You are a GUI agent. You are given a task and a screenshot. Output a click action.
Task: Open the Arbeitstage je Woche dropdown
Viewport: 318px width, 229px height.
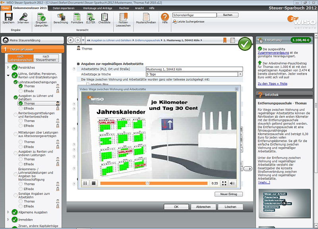click(240, 74)
